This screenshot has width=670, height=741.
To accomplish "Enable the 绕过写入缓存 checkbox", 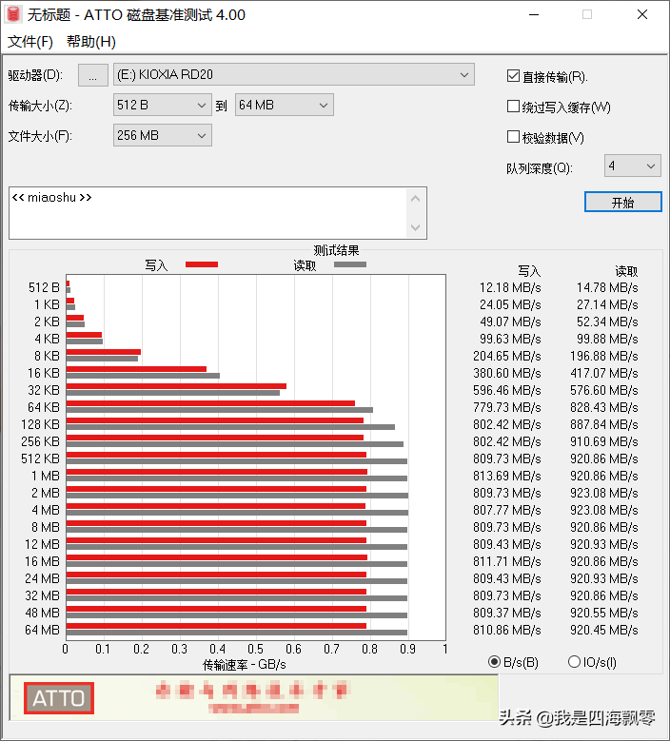I will tap(513, 107).
